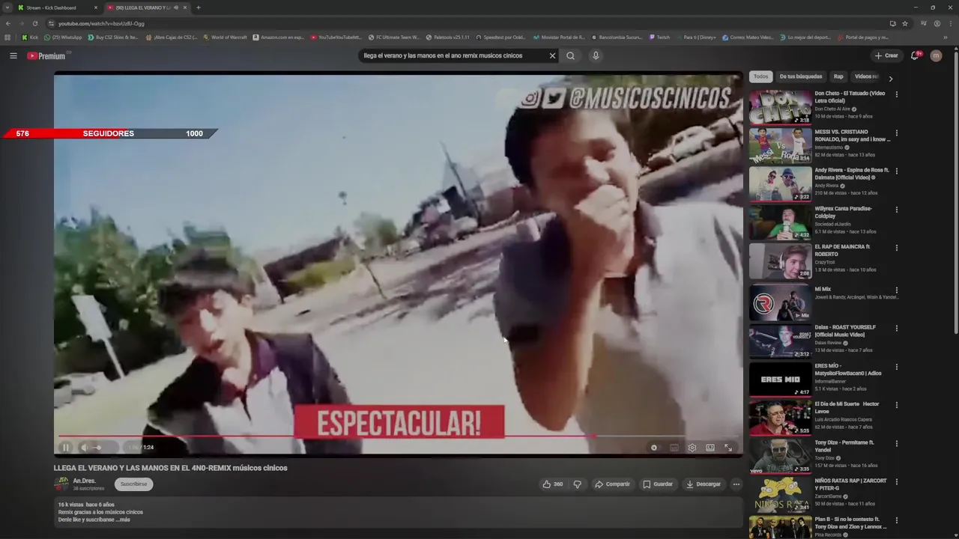Open the Twitch bookmark
The image size is (959, 539).
click(x=660, y=37)
